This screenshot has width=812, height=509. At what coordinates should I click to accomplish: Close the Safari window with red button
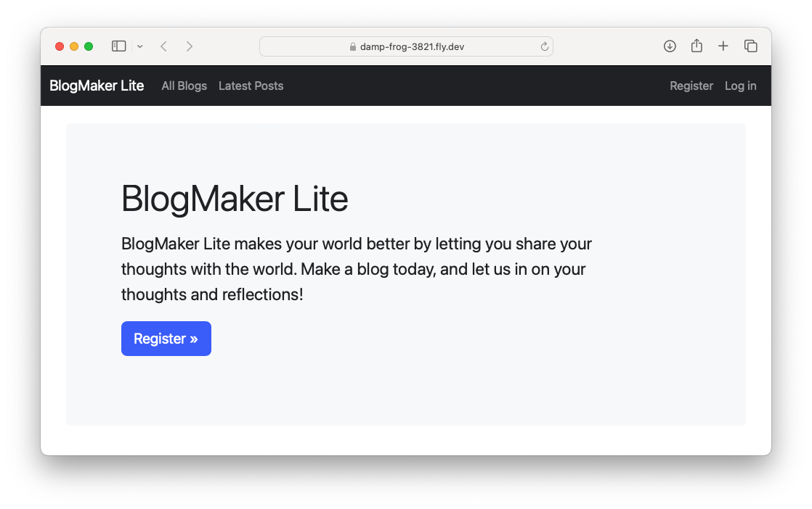(60, 46)
